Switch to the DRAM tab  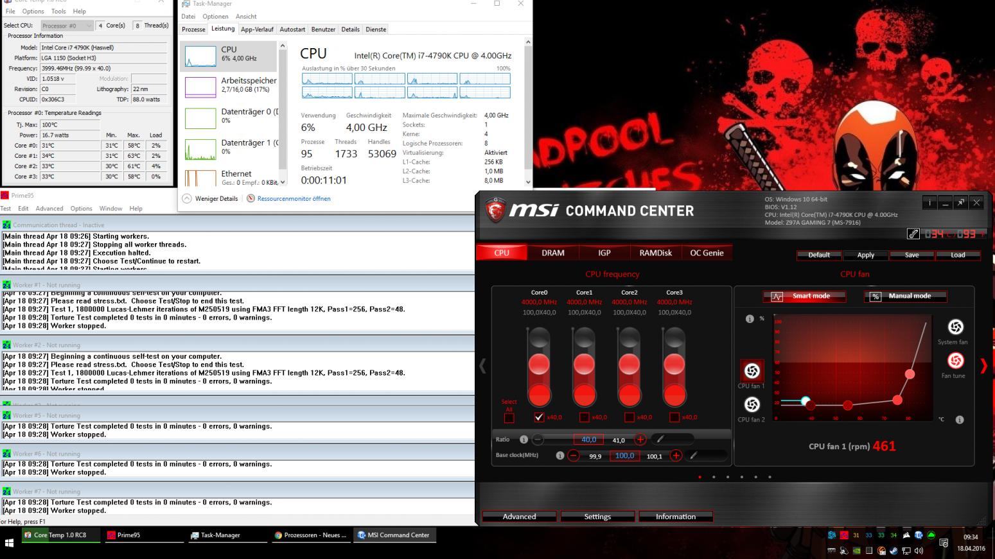coord(553,253)
